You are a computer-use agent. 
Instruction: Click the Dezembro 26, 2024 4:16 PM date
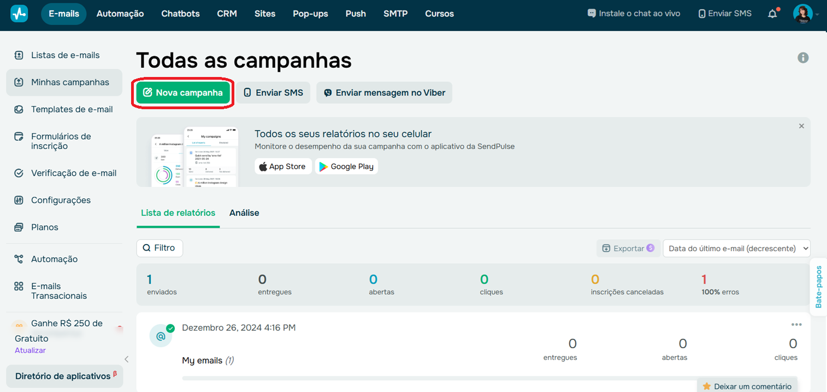tap(239, 328)
